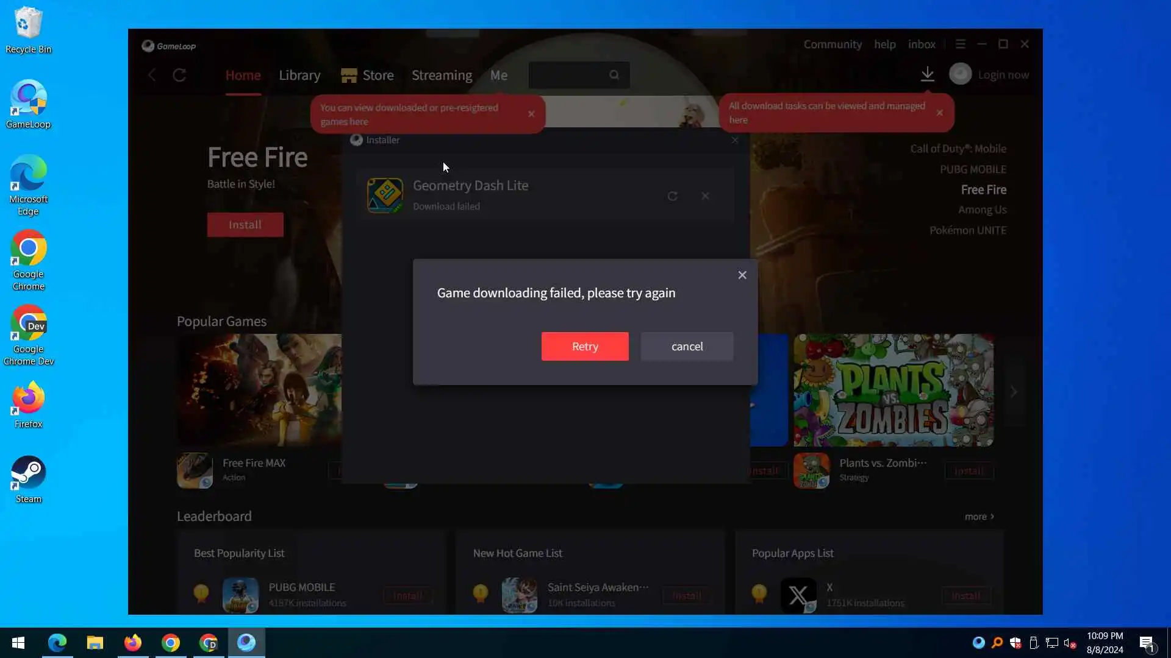Open the hamburger menu in title bar

pyautogui.click(x=960, y=44)
